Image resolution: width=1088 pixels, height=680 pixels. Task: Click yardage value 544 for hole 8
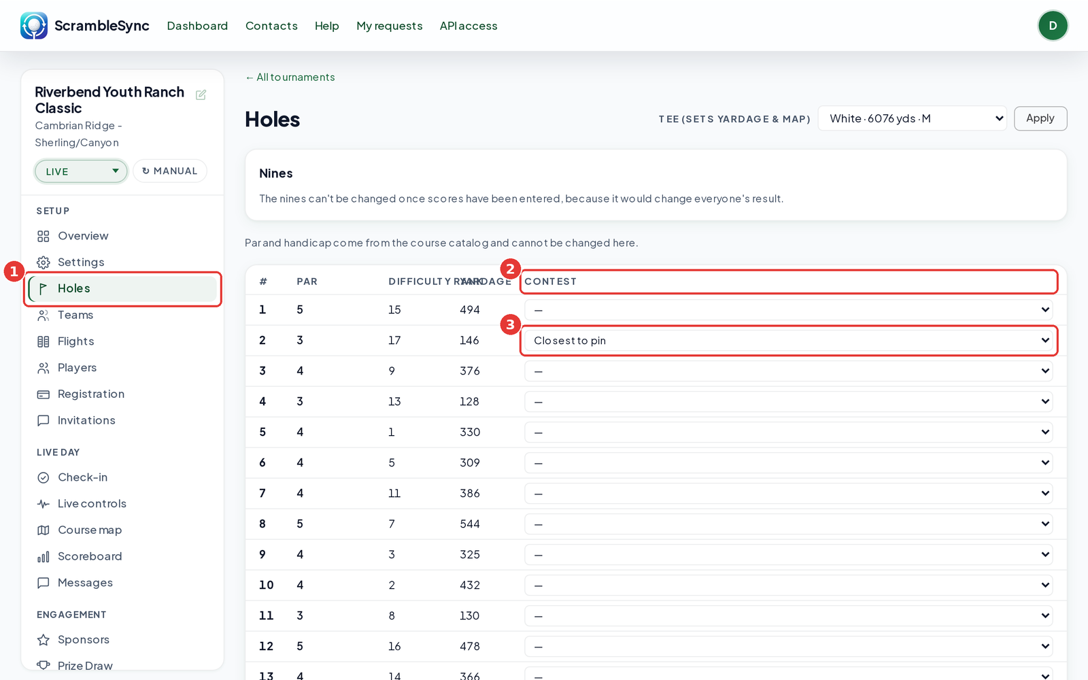click(470, 524)
